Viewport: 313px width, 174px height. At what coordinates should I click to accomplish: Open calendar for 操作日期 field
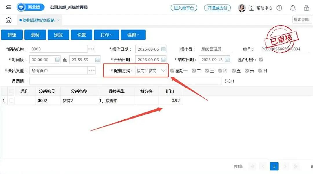(163, 49)
